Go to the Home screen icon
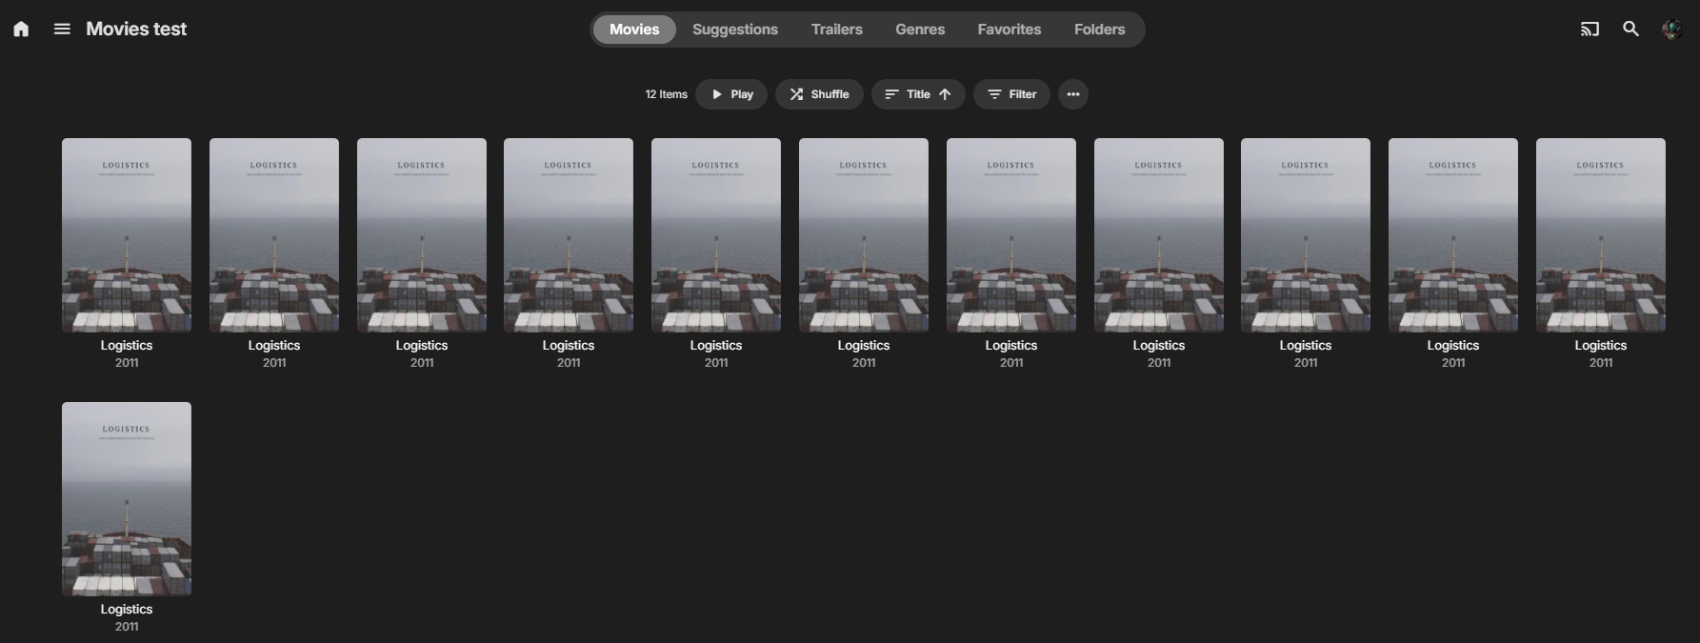 point(21,30)
